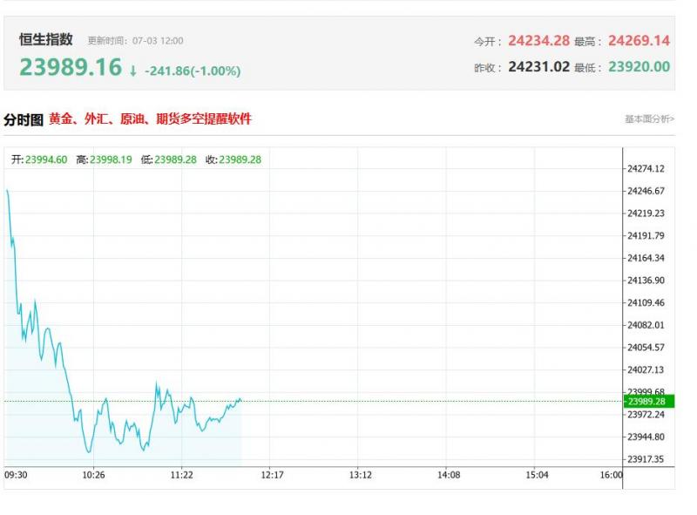Click the 24219.23 price axis label

pos(646,213)
